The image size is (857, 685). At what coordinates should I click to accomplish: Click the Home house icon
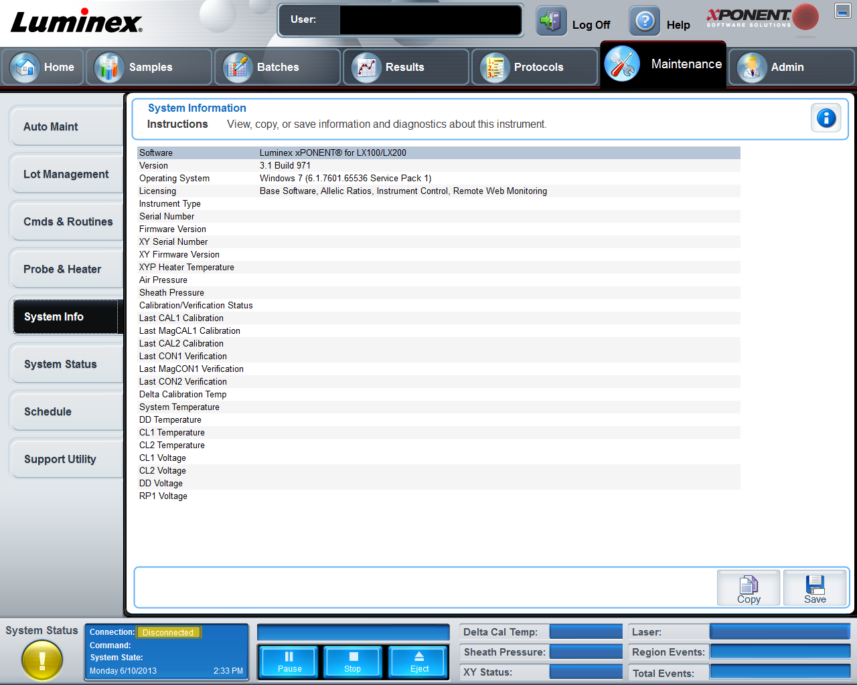25,66
